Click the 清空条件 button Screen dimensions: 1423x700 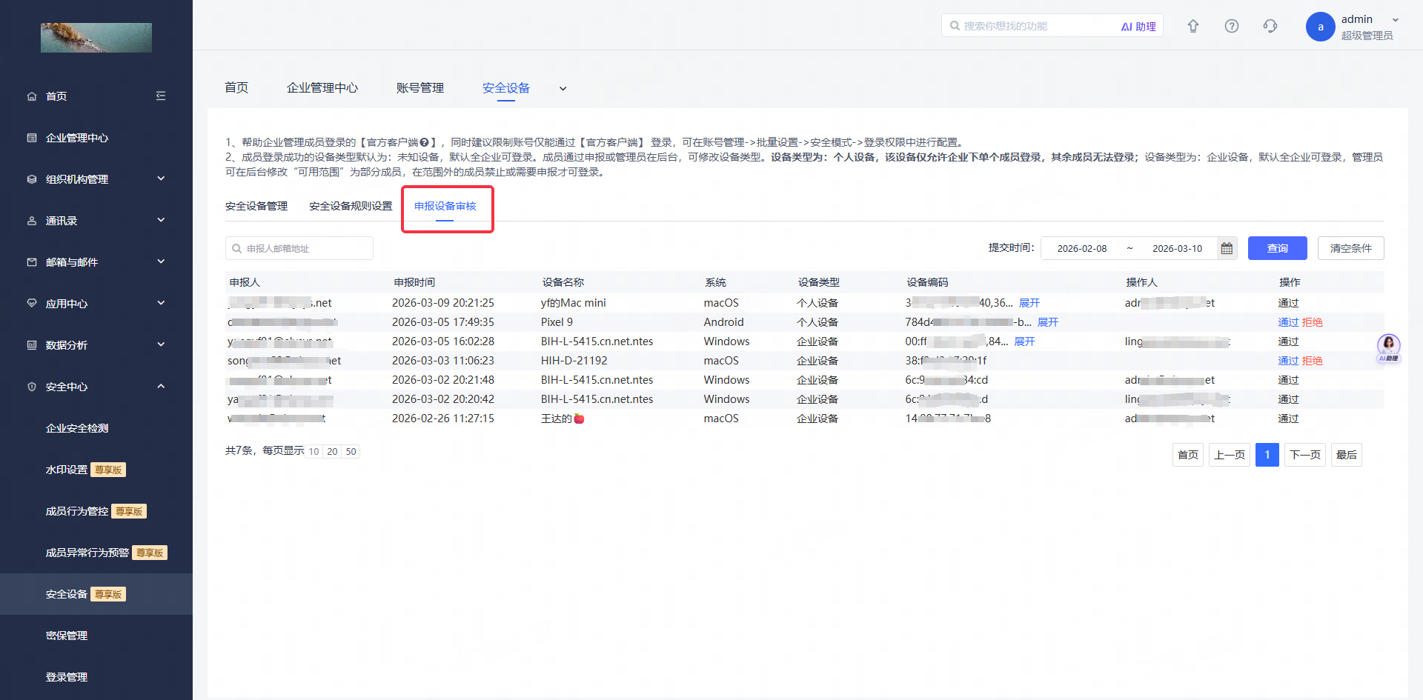point(1350,248)
